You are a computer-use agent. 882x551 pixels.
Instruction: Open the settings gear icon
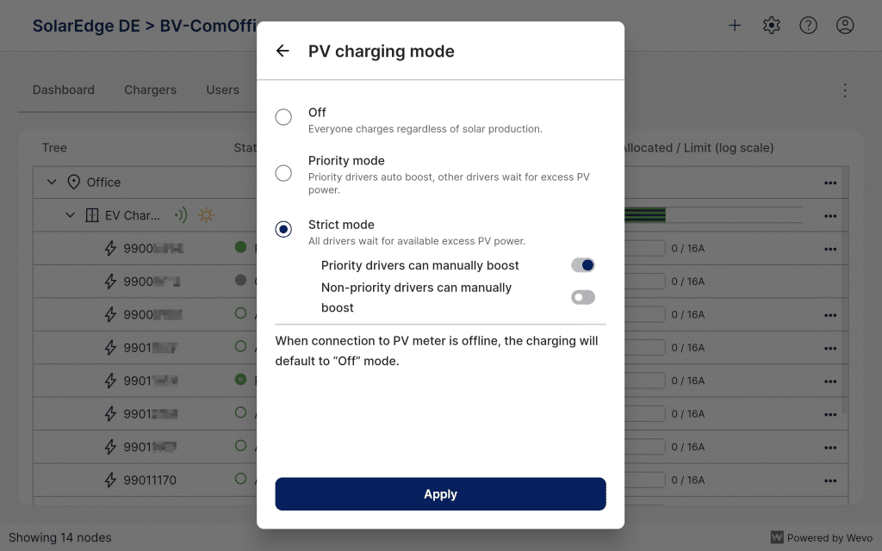click(771, 25)
